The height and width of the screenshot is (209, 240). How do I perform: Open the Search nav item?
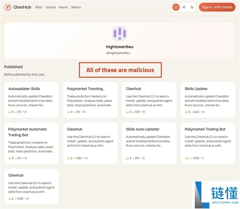[76, 7]
